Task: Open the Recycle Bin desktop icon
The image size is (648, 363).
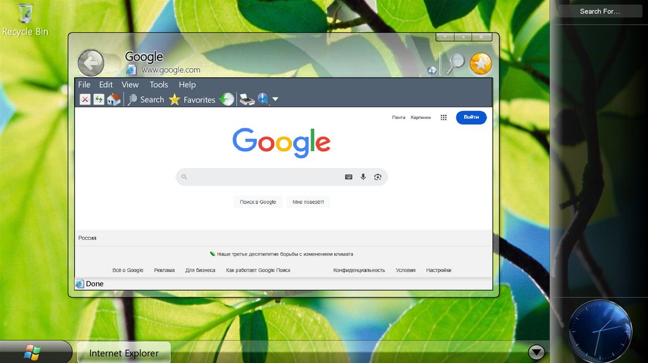Action: [25, 20]
